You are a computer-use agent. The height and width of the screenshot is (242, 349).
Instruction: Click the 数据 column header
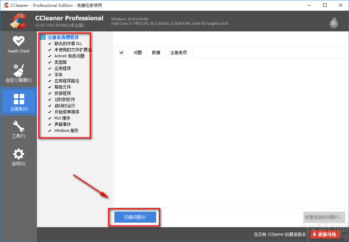(x=156, y=52)
